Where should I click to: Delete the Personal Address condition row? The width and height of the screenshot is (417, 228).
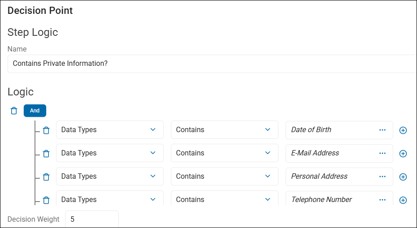(46, 177)
